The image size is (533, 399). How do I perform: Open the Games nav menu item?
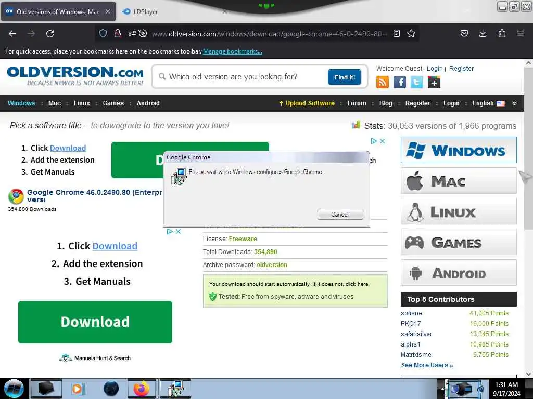point(113,103)
